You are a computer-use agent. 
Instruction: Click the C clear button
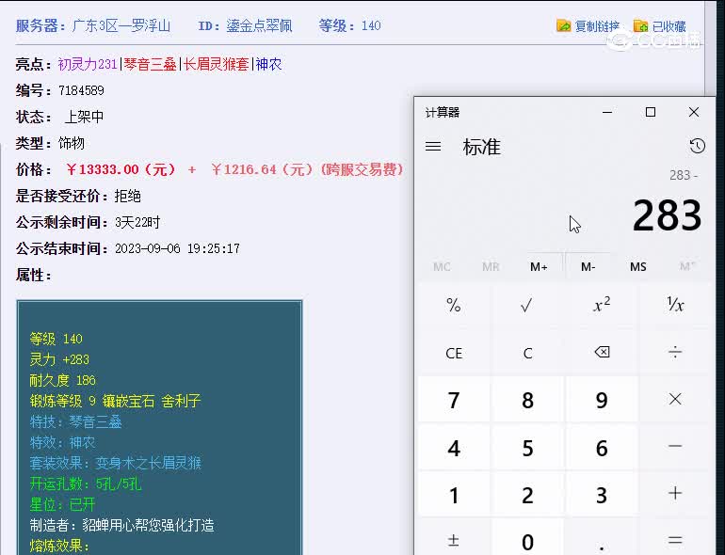[527, 353]
